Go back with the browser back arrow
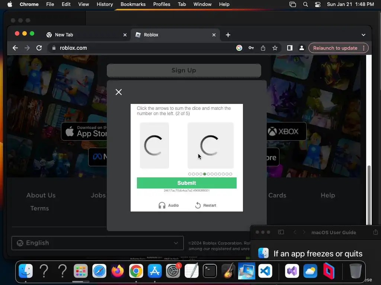Viewport: 381px width, 285px height. [x=15, y=48]
